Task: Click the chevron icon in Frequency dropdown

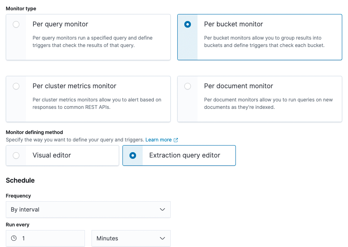Action: point(162,209)
